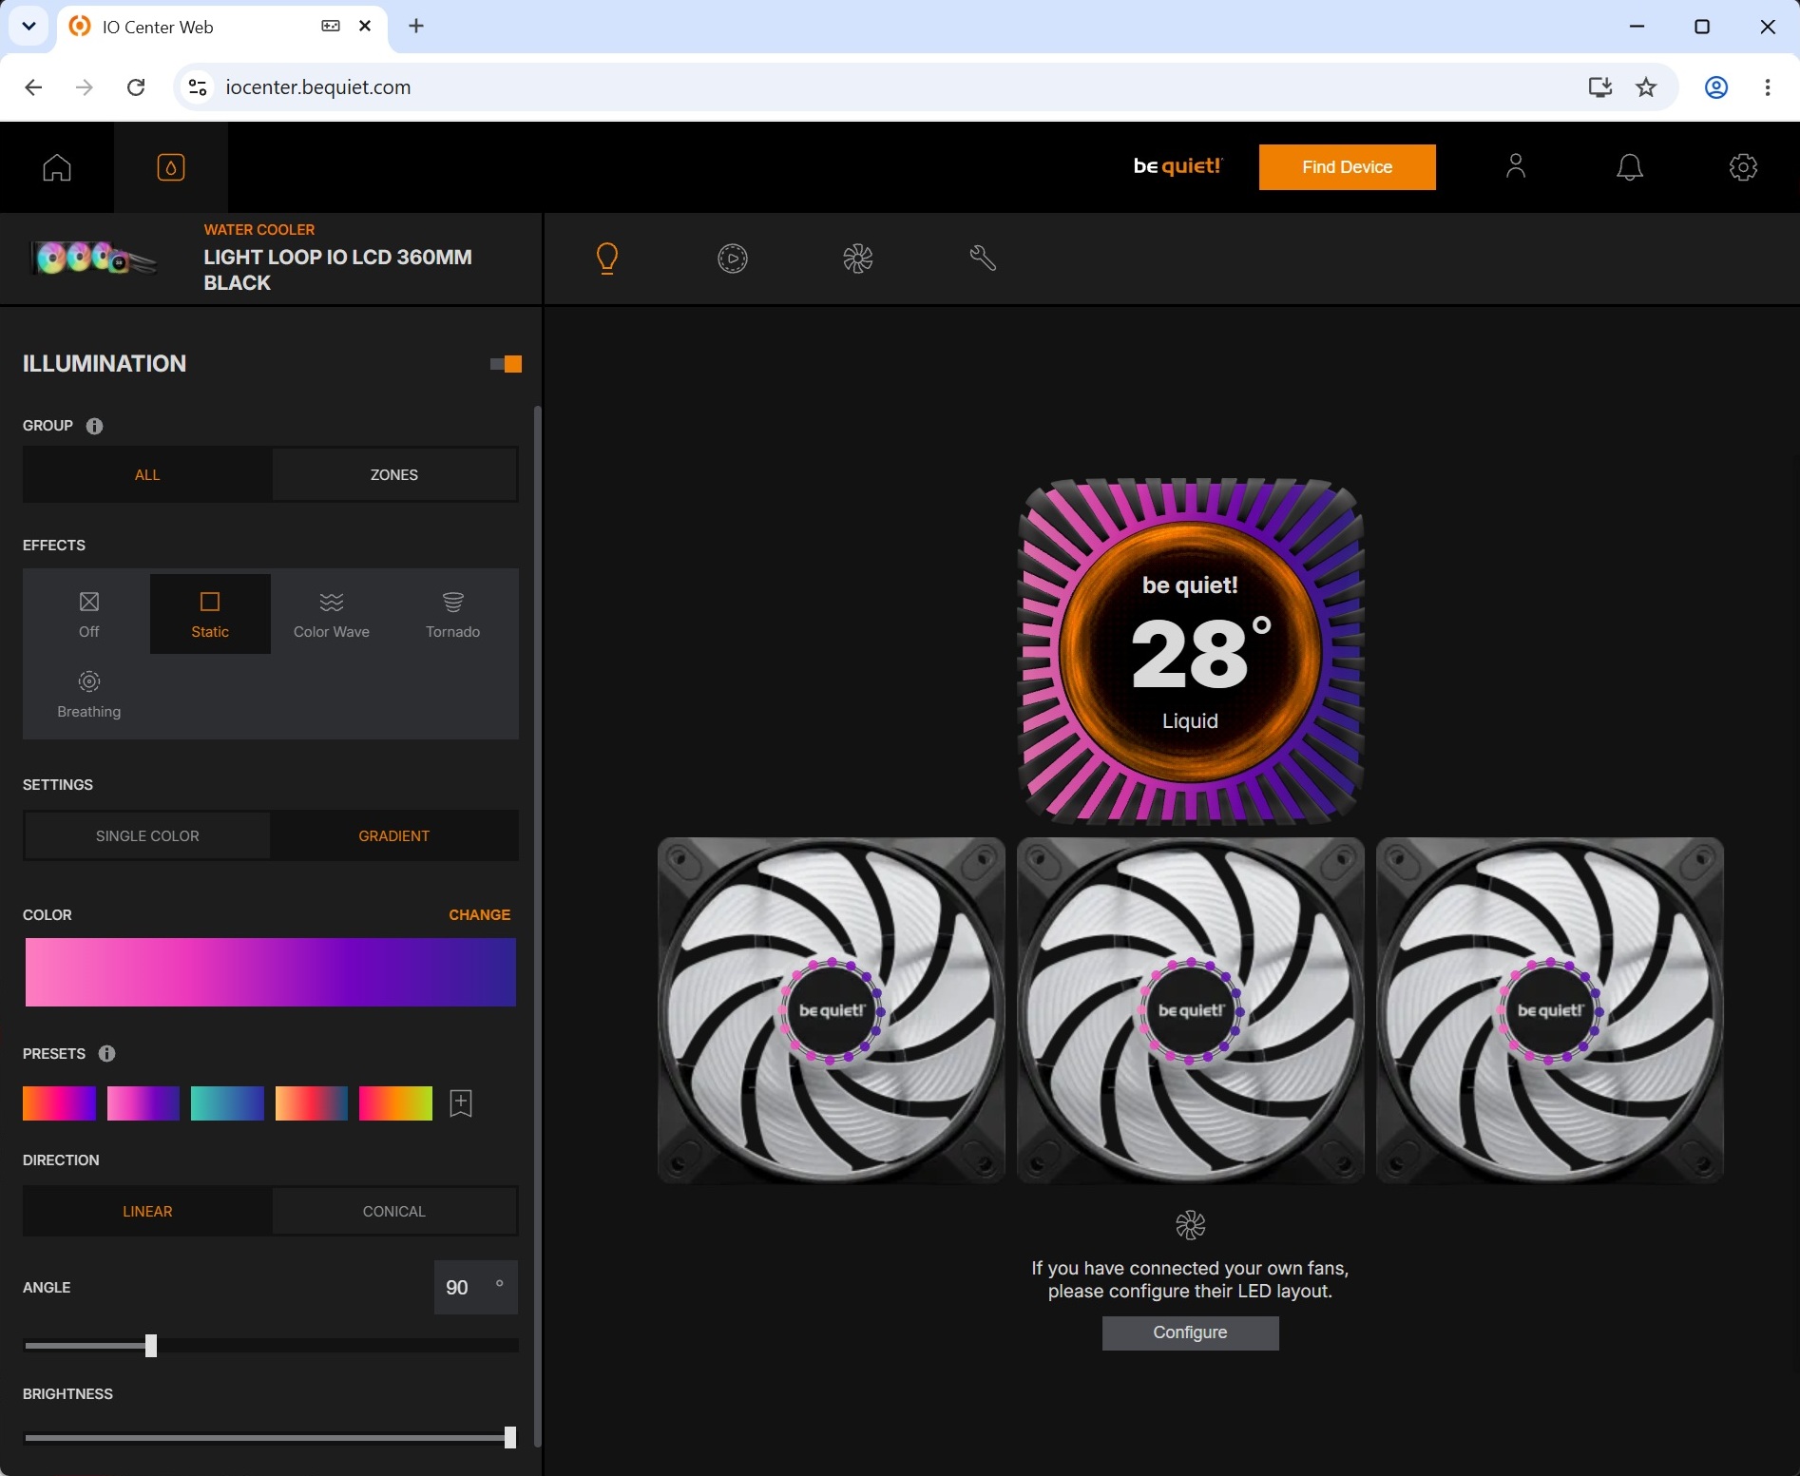Click the address bar URL
Screen dimensions: 1800x1476
coord(318,87)
